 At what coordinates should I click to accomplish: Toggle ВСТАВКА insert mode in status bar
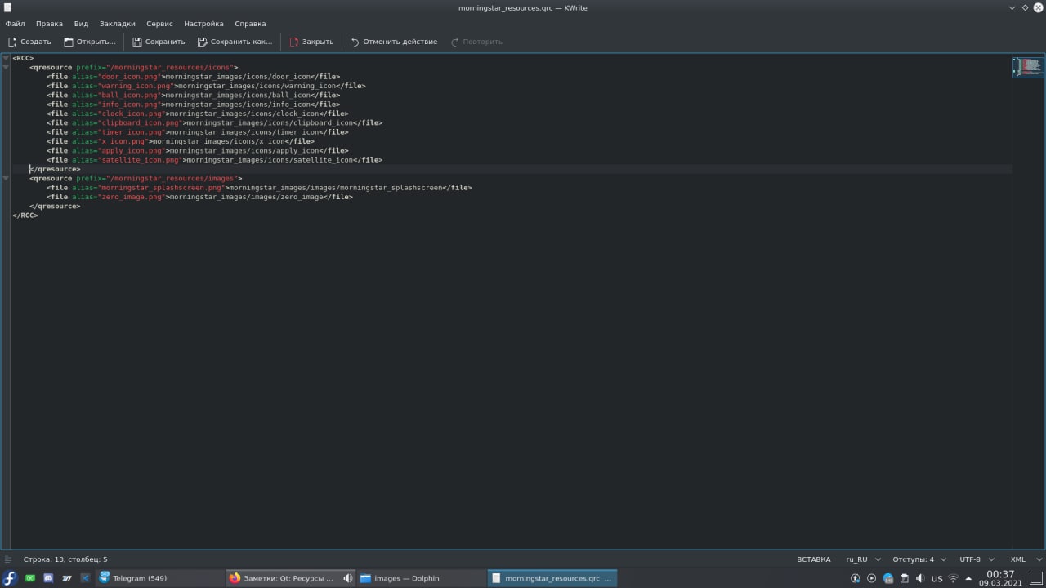click(813, 559)
